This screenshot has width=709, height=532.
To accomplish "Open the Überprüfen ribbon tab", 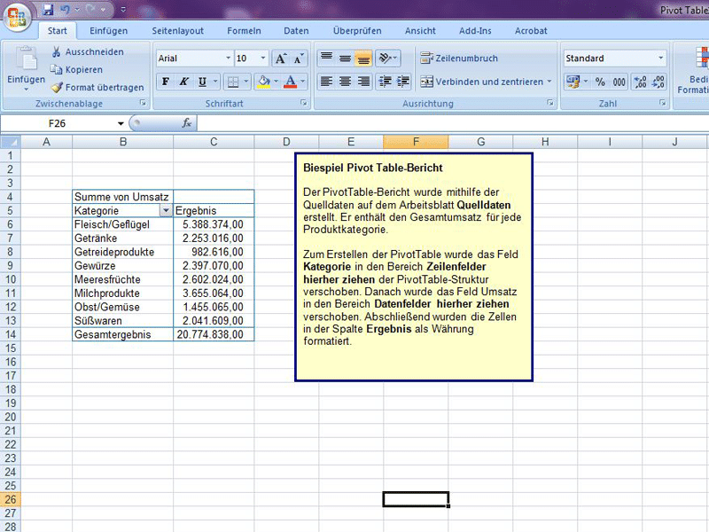I will 357,31.
